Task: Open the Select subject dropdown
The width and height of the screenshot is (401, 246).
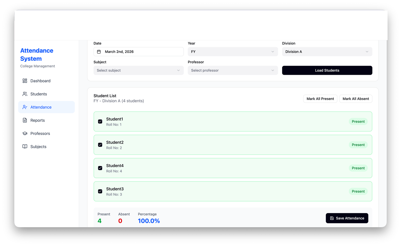Action: (138, 70)
